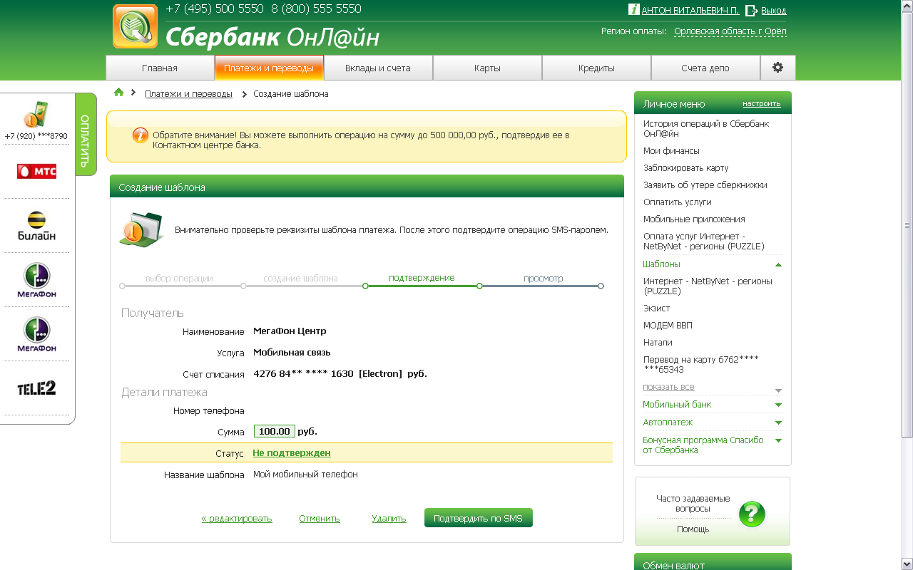Screen dimensions: 913x570
Task: Click the logout door icon
Action: pos(751,10)
